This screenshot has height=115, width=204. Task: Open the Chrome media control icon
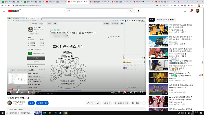tap(192, 6)
